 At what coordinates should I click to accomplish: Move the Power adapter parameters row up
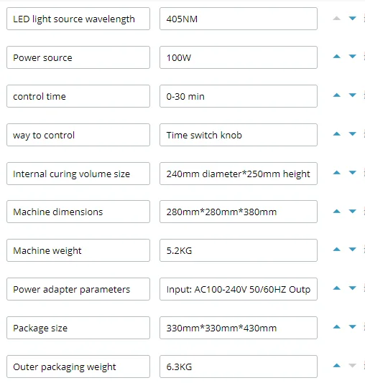337,288
